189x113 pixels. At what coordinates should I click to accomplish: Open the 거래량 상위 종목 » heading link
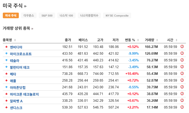pos(18,28)
